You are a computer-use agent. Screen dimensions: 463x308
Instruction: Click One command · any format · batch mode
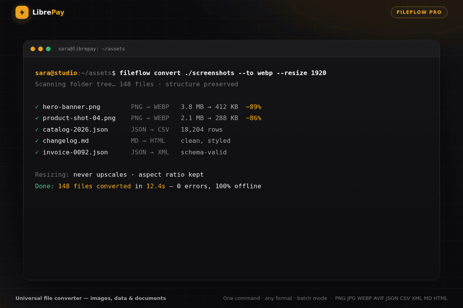click(275, 298)
